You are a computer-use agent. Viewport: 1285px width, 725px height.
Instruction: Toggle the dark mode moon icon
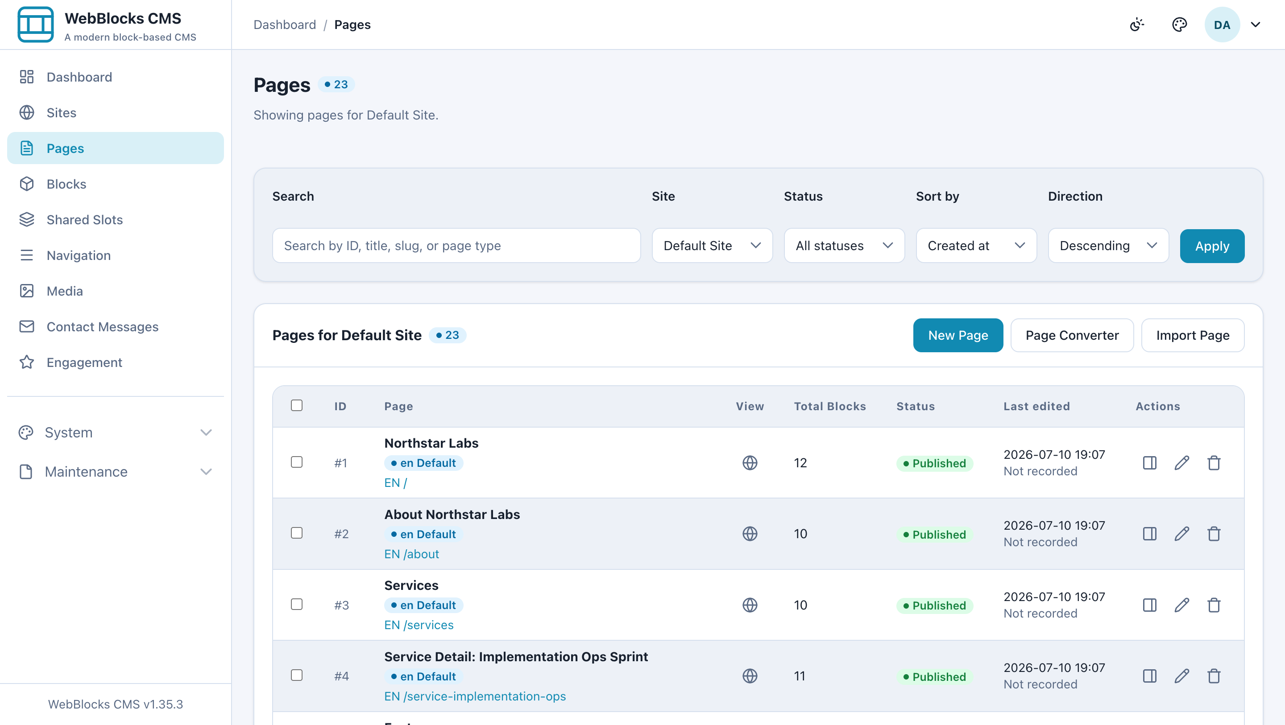click(1137, 25)
